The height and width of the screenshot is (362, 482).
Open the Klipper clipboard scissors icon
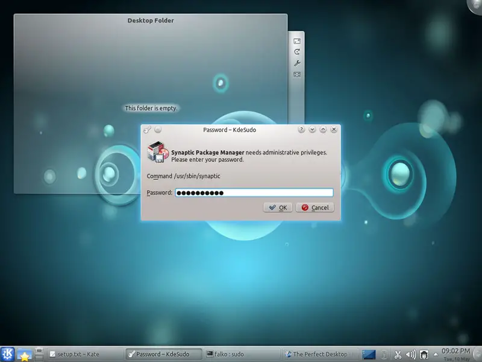click(398, 355)
